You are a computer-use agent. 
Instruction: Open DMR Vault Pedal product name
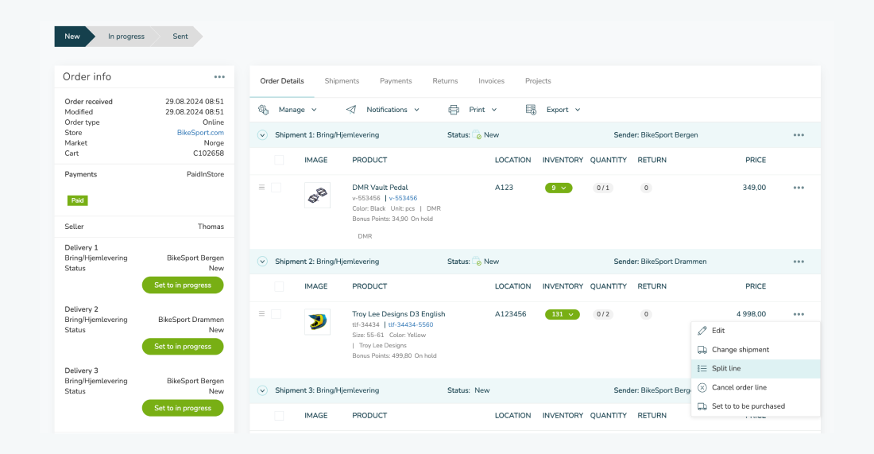click(x=380, y=188)
